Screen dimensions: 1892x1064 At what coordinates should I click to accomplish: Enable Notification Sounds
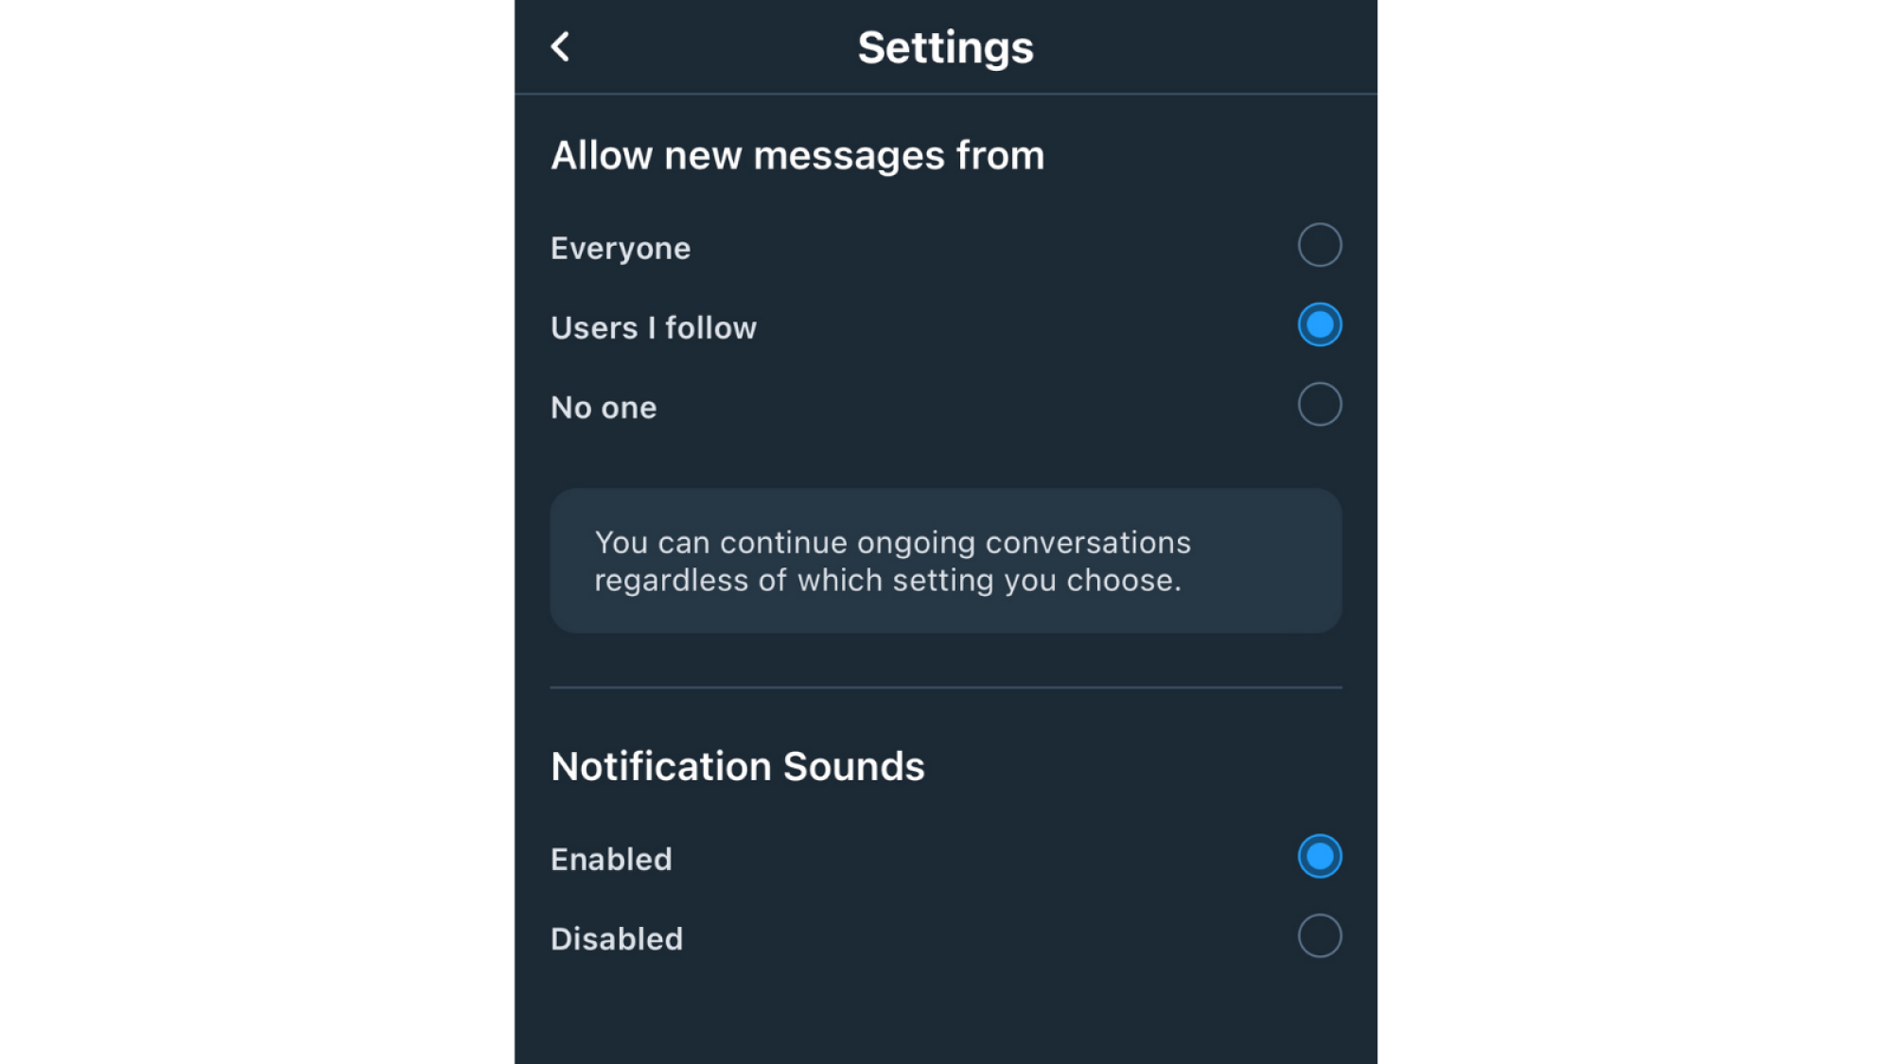coord(1319,856)
